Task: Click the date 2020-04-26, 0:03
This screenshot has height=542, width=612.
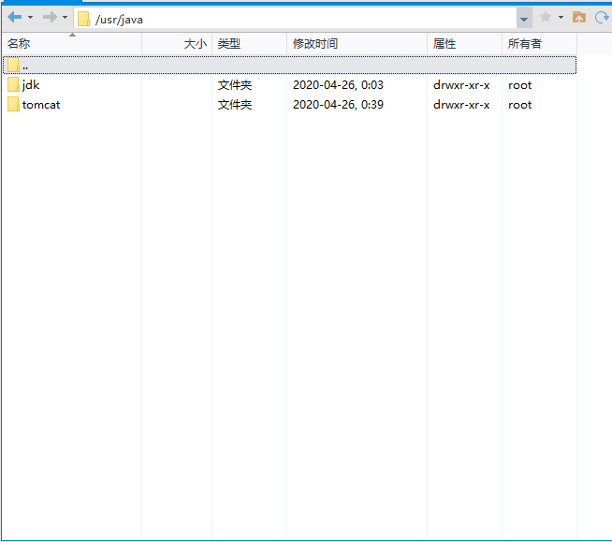Action: [338, 85]
